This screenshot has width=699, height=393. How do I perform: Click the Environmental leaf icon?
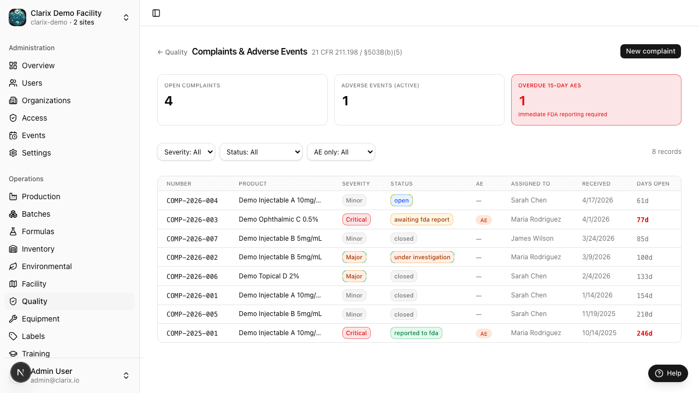click(13, 266)
